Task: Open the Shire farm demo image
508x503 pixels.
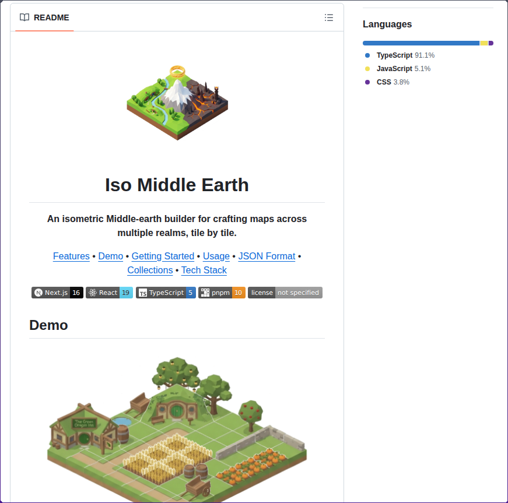Action: click(x=177, y=430)
